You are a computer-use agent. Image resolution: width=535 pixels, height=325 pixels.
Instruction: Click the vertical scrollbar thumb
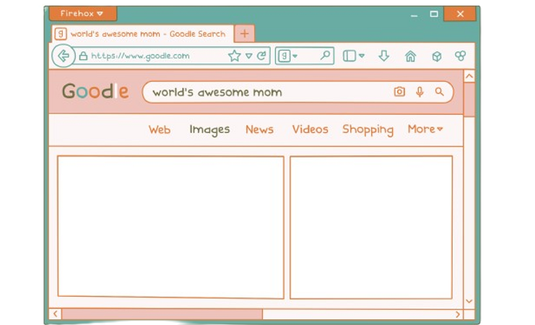[469, 100]
